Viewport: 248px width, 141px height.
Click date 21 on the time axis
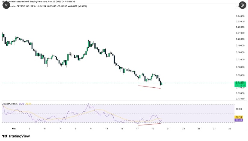tap(168, 128)
